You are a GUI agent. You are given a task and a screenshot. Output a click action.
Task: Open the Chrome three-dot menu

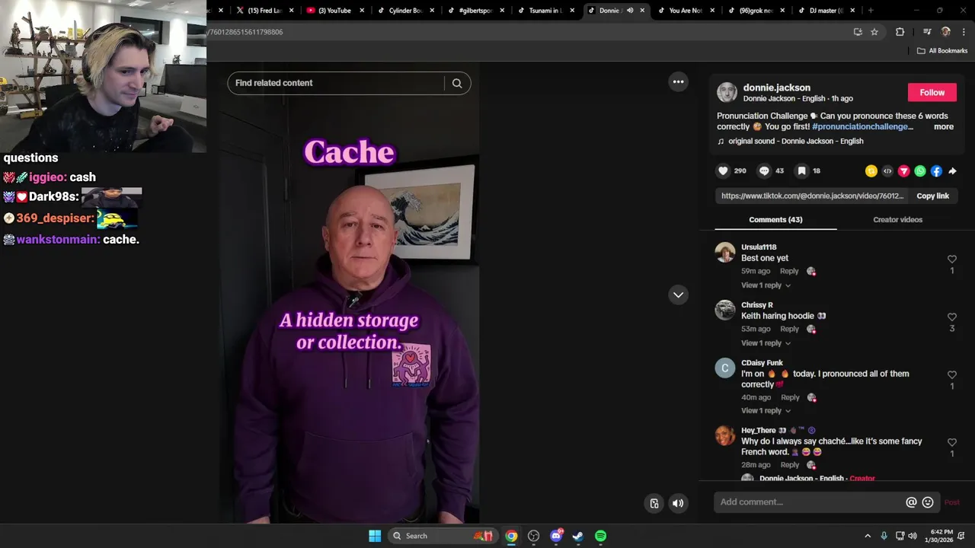pyautogui.click(x=964, y=32)
